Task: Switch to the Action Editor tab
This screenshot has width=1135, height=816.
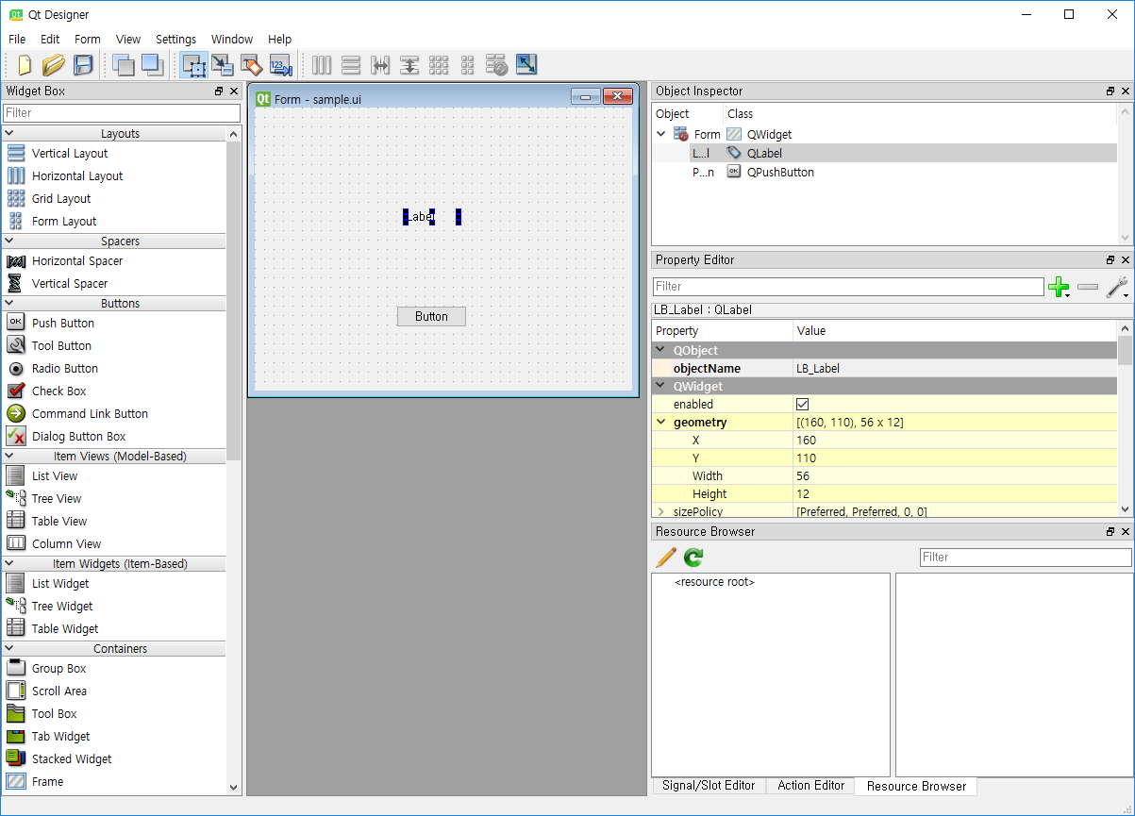Action: point(810,786)
